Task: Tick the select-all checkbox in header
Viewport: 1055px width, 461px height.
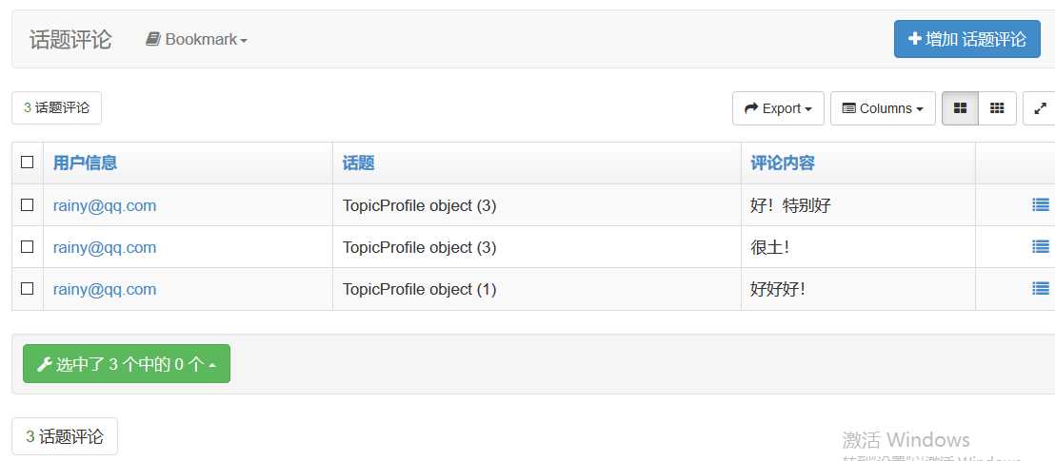Action: tap(27, 162)
